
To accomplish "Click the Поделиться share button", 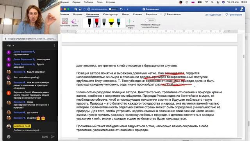I will [x=213, y=15].
